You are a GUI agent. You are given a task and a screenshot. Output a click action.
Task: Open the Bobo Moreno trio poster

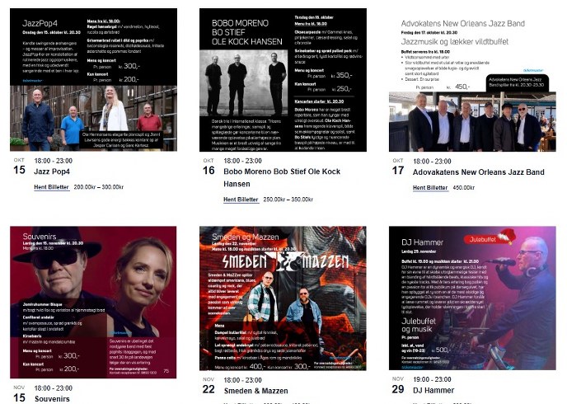pos(283,80)
